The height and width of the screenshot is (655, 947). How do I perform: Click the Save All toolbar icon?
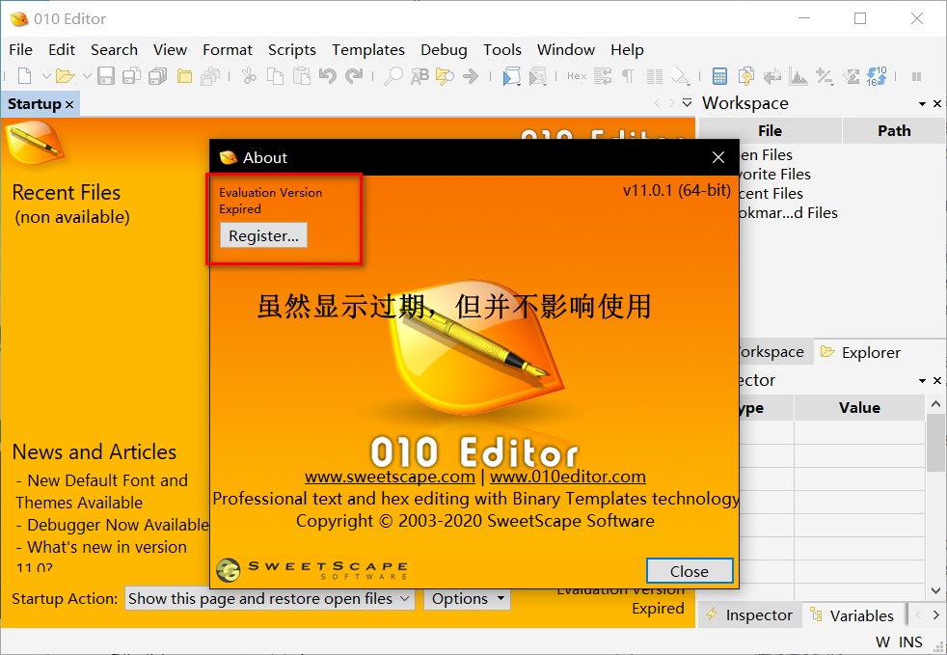point(157,76)
